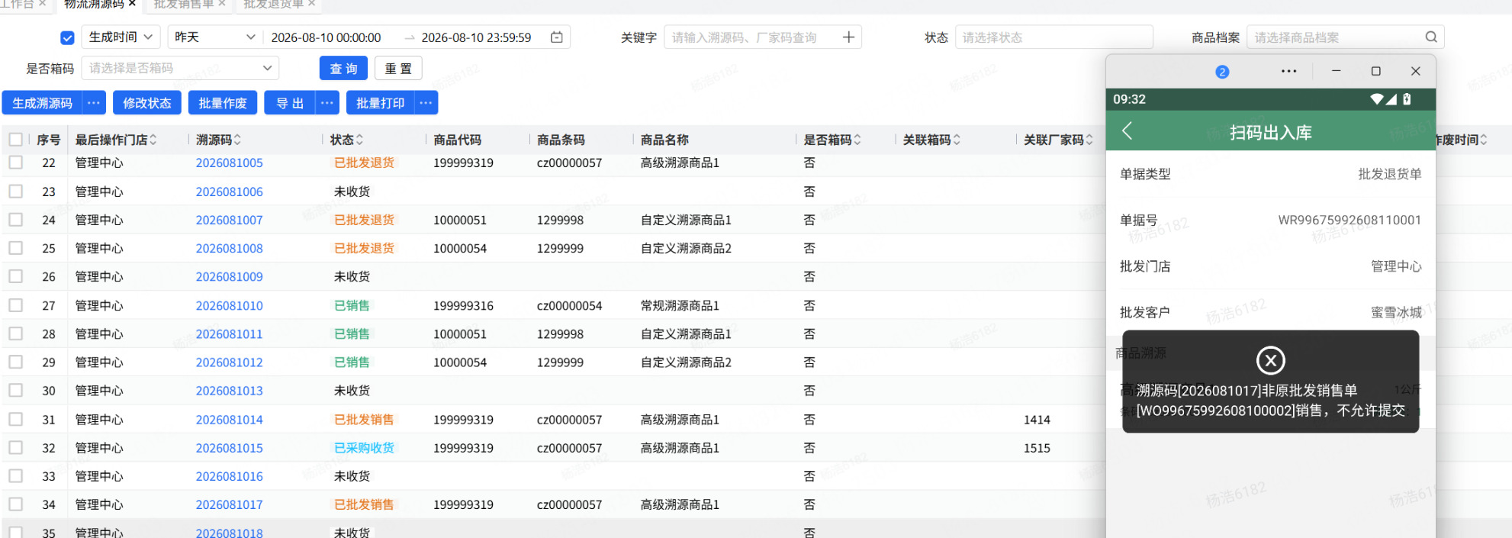This screenshot has height=538, width=1512.
Task: Open the three-dot menu of phone window
Action: 1288,71
